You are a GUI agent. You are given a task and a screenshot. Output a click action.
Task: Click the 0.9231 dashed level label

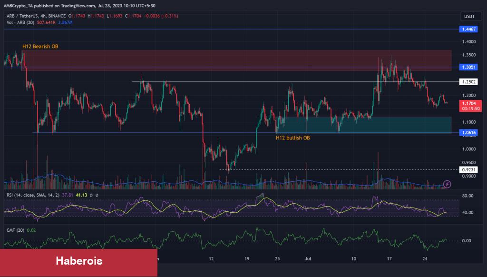(x=468, y=170)
